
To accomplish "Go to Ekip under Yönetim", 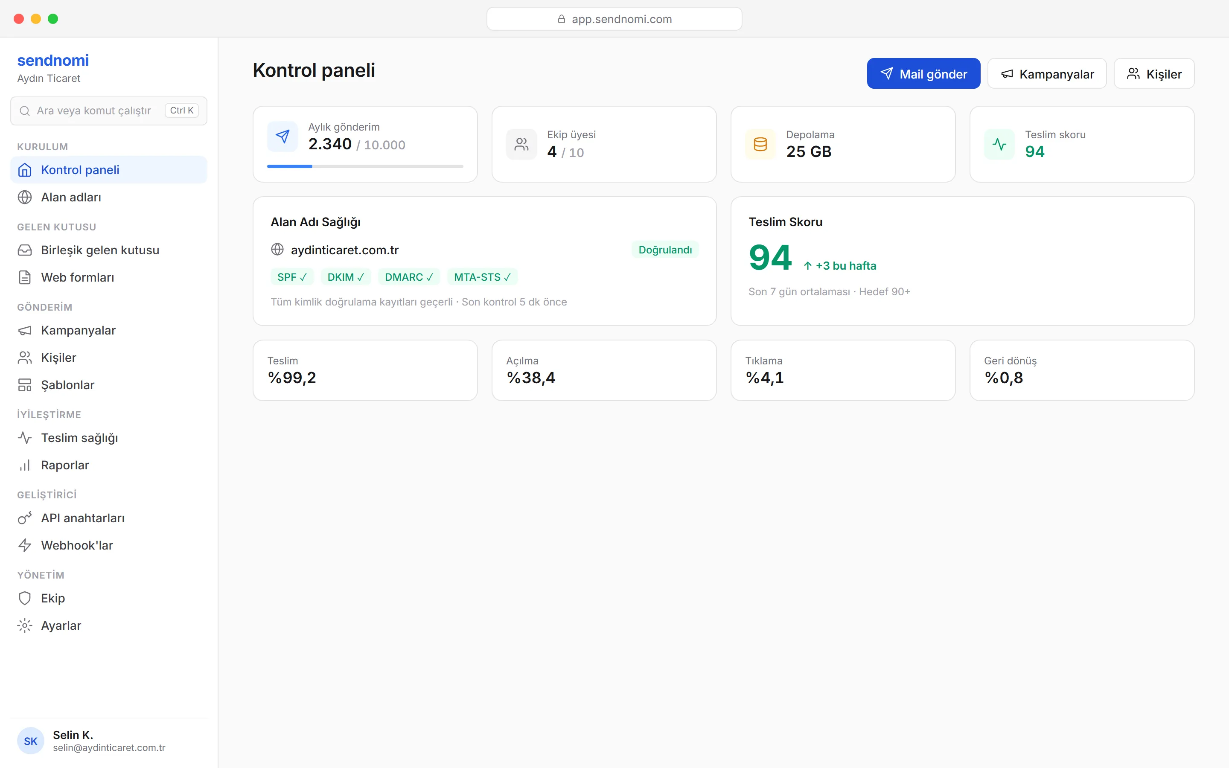I will tap(109, 598).
